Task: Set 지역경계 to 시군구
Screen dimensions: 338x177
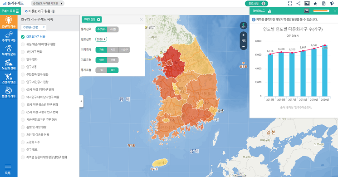Action: 124,50
